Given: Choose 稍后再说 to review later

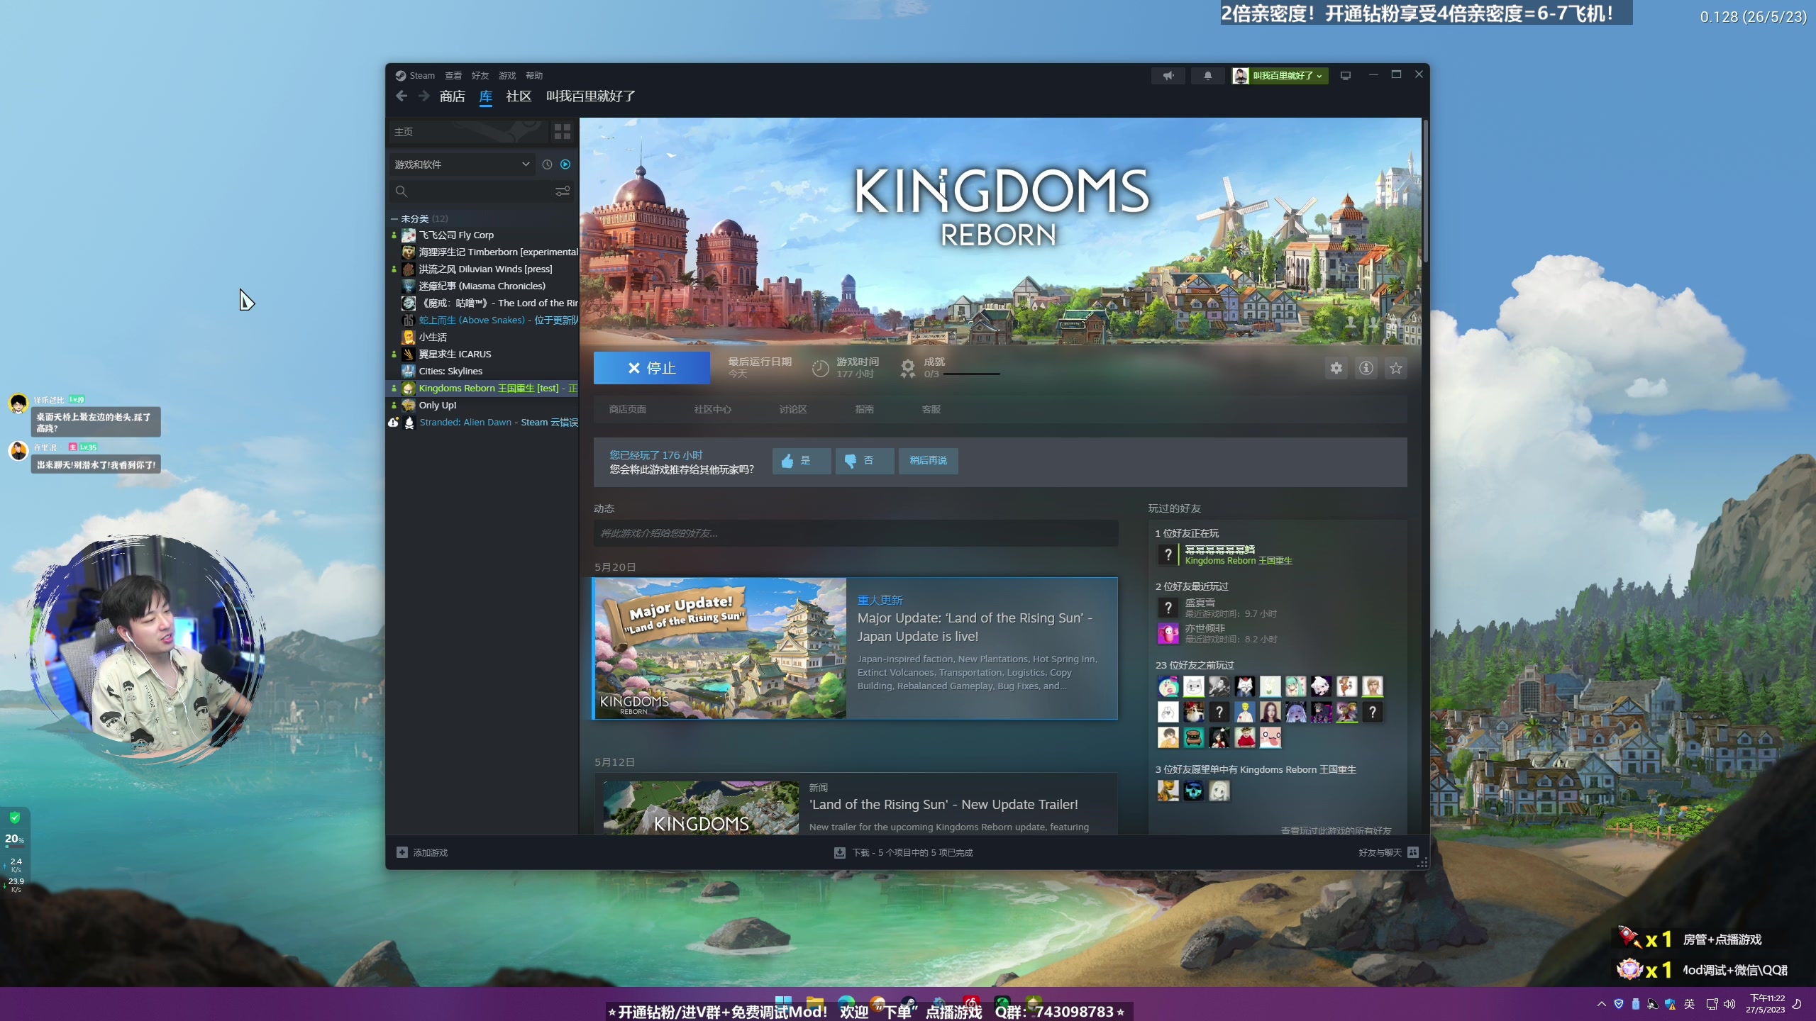Looking at the screenshot, I should coord(929,461).
